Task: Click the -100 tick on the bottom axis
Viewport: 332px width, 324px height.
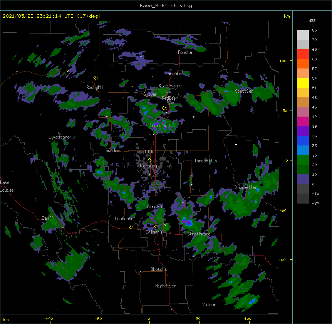Action: click(x=48, y=319)
